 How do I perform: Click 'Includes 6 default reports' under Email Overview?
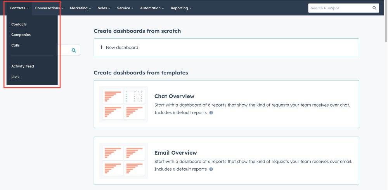click(x=180, y=169)
